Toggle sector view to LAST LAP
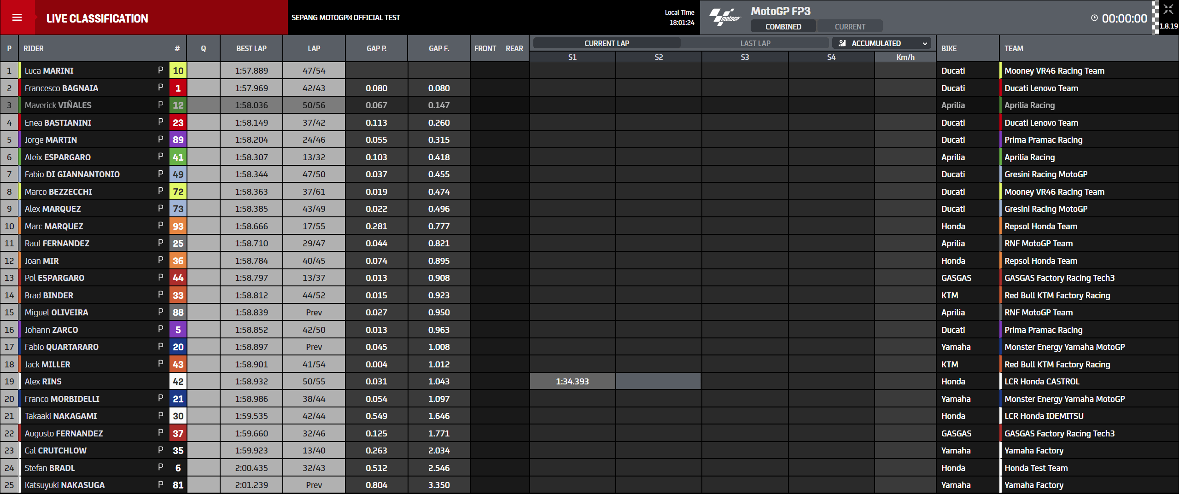The width and height of the screenshot is (1179, 494). (x=755, y=43)
